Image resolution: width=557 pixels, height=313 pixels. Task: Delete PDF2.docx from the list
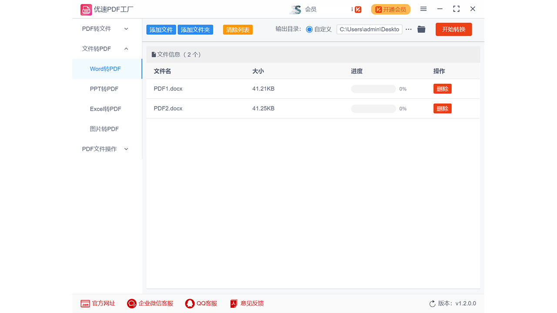(x=442, y=108)
